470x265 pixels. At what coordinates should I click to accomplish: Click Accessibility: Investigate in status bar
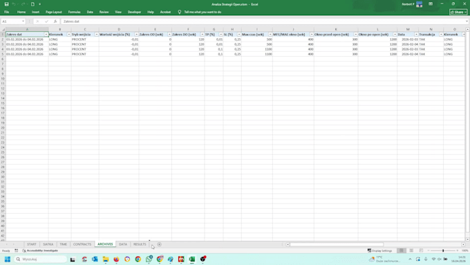coord(40,250)
